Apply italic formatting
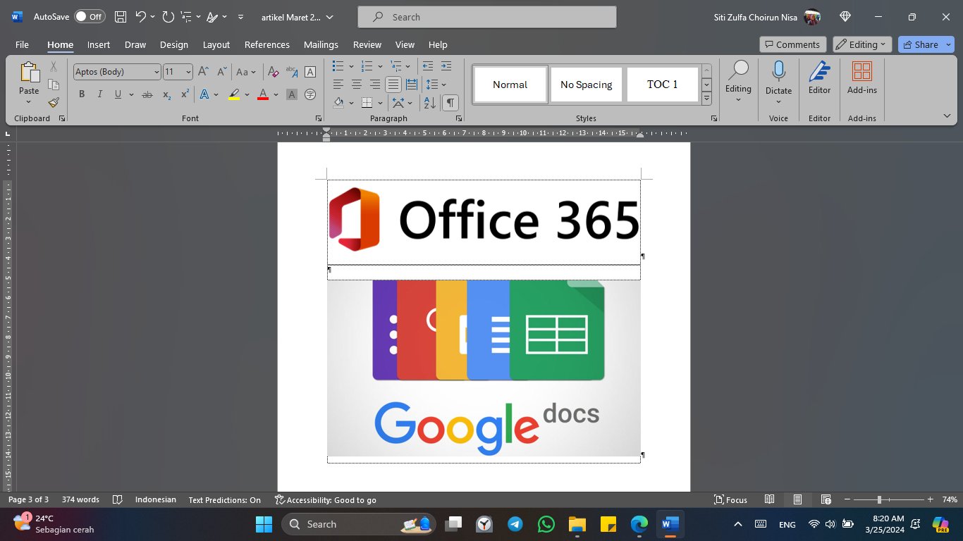Viewport: 963px width, 541px height. point(99,94)
